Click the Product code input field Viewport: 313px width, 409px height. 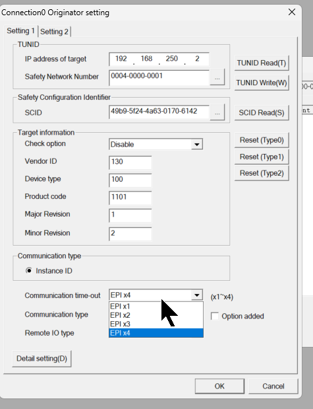pyautogui.click(x=130, y=198)
